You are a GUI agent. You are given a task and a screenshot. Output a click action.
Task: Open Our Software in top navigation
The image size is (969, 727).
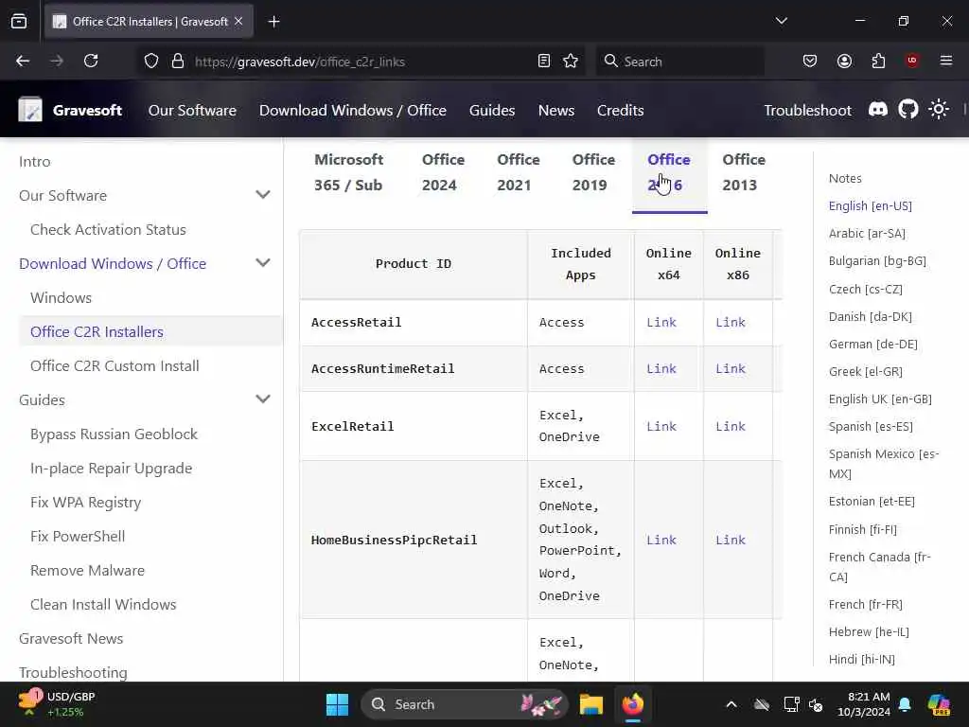click(x=192, y=110)
